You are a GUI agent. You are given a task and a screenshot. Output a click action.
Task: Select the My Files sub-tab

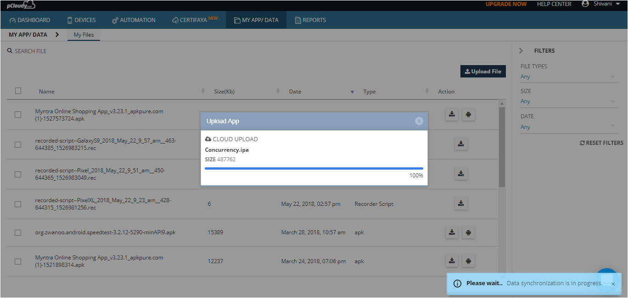point(84,35)
